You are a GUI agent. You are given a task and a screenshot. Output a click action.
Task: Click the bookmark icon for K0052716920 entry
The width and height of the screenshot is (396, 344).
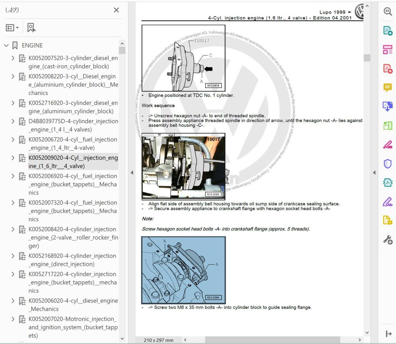(22, 103)
